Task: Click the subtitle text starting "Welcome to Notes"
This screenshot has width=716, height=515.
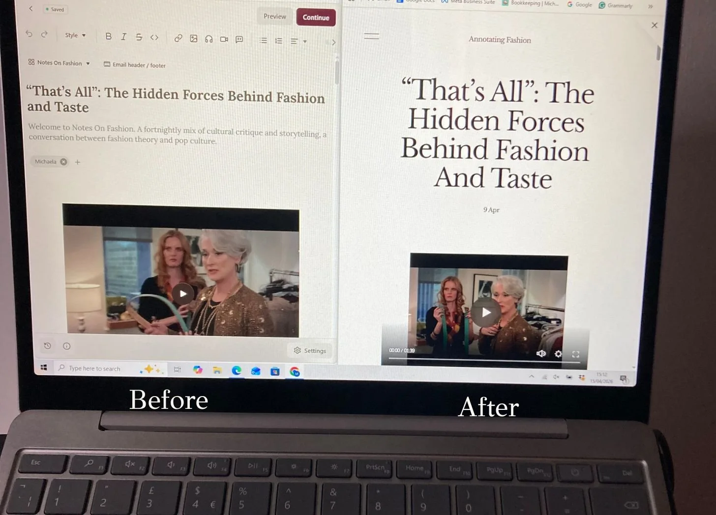Action: 178,134
